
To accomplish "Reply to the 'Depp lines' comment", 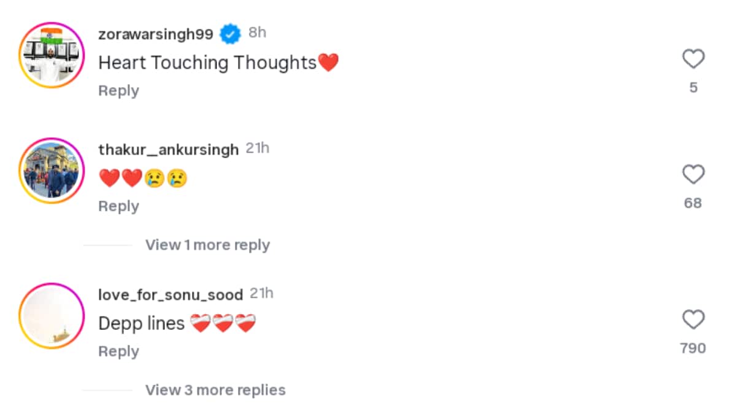I will pyautogui.click(x=118, y=351).
